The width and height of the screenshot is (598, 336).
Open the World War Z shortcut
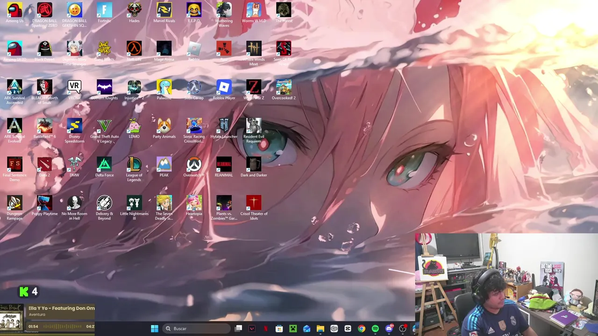pos(254,90)
